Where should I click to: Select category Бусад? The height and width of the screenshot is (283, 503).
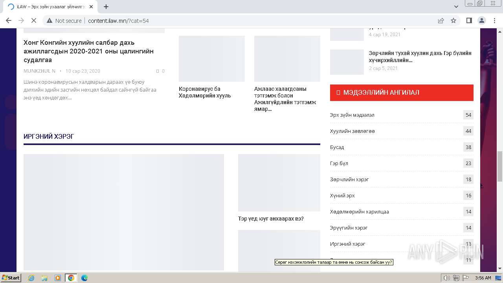[337, 147]
